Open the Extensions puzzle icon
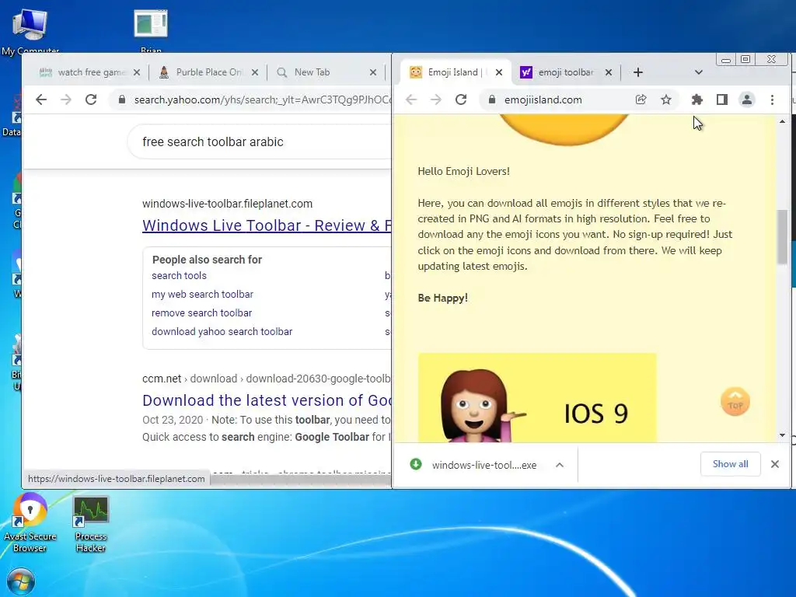The image size is (796, 597). 697,99
